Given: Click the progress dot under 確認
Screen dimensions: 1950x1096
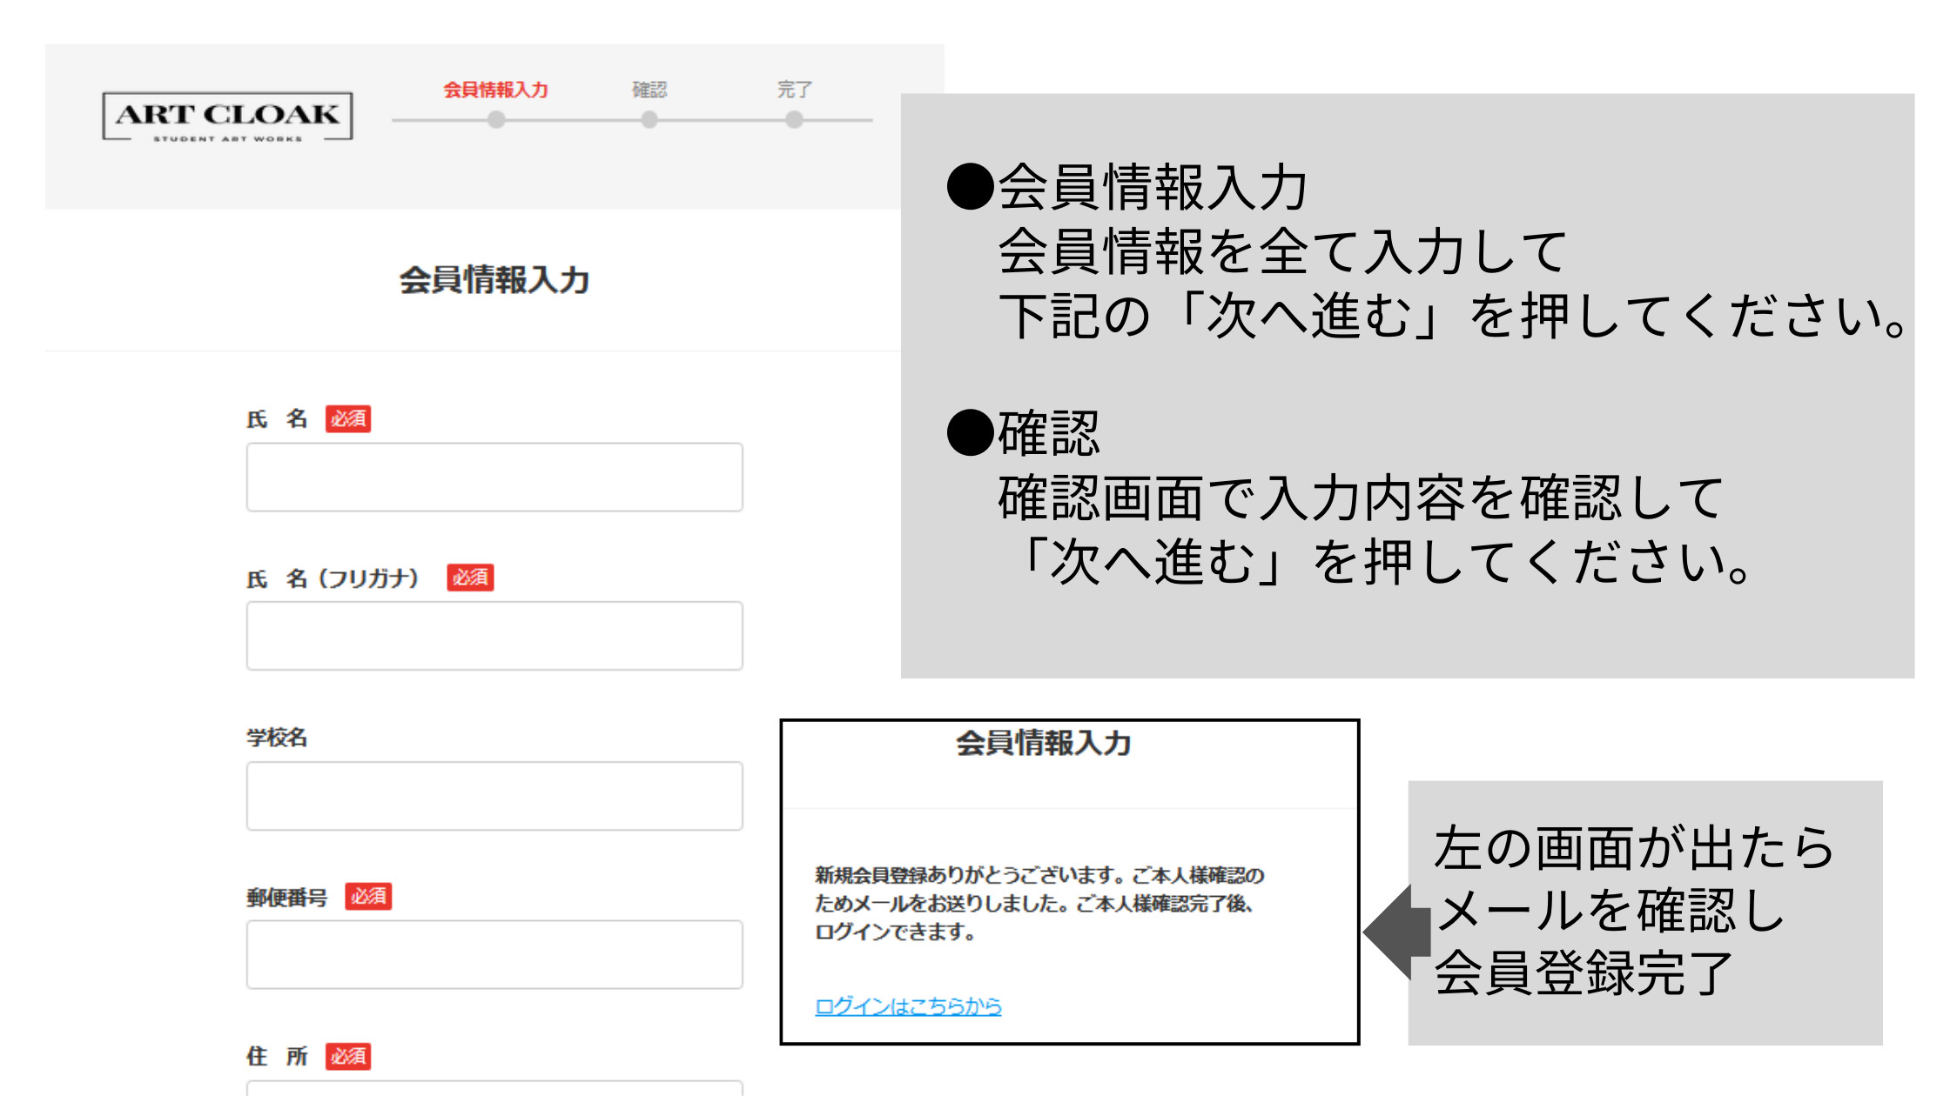Looking at the screenshot, I should 649,120.
